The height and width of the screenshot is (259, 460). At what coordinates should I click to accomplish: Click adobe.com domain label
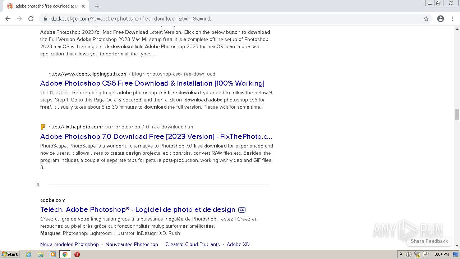point(53,200)
